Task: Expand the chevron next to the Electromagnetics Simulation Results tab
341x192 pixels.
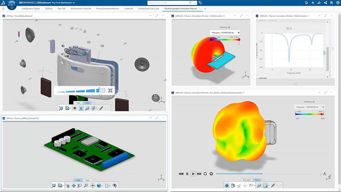Action: click(200, 8)
